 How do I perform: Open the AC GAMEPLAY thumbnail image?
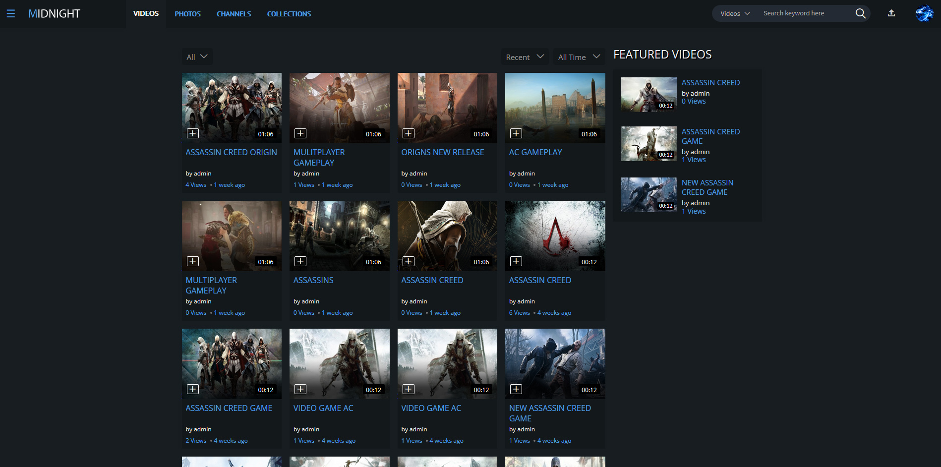coord(555,108)
